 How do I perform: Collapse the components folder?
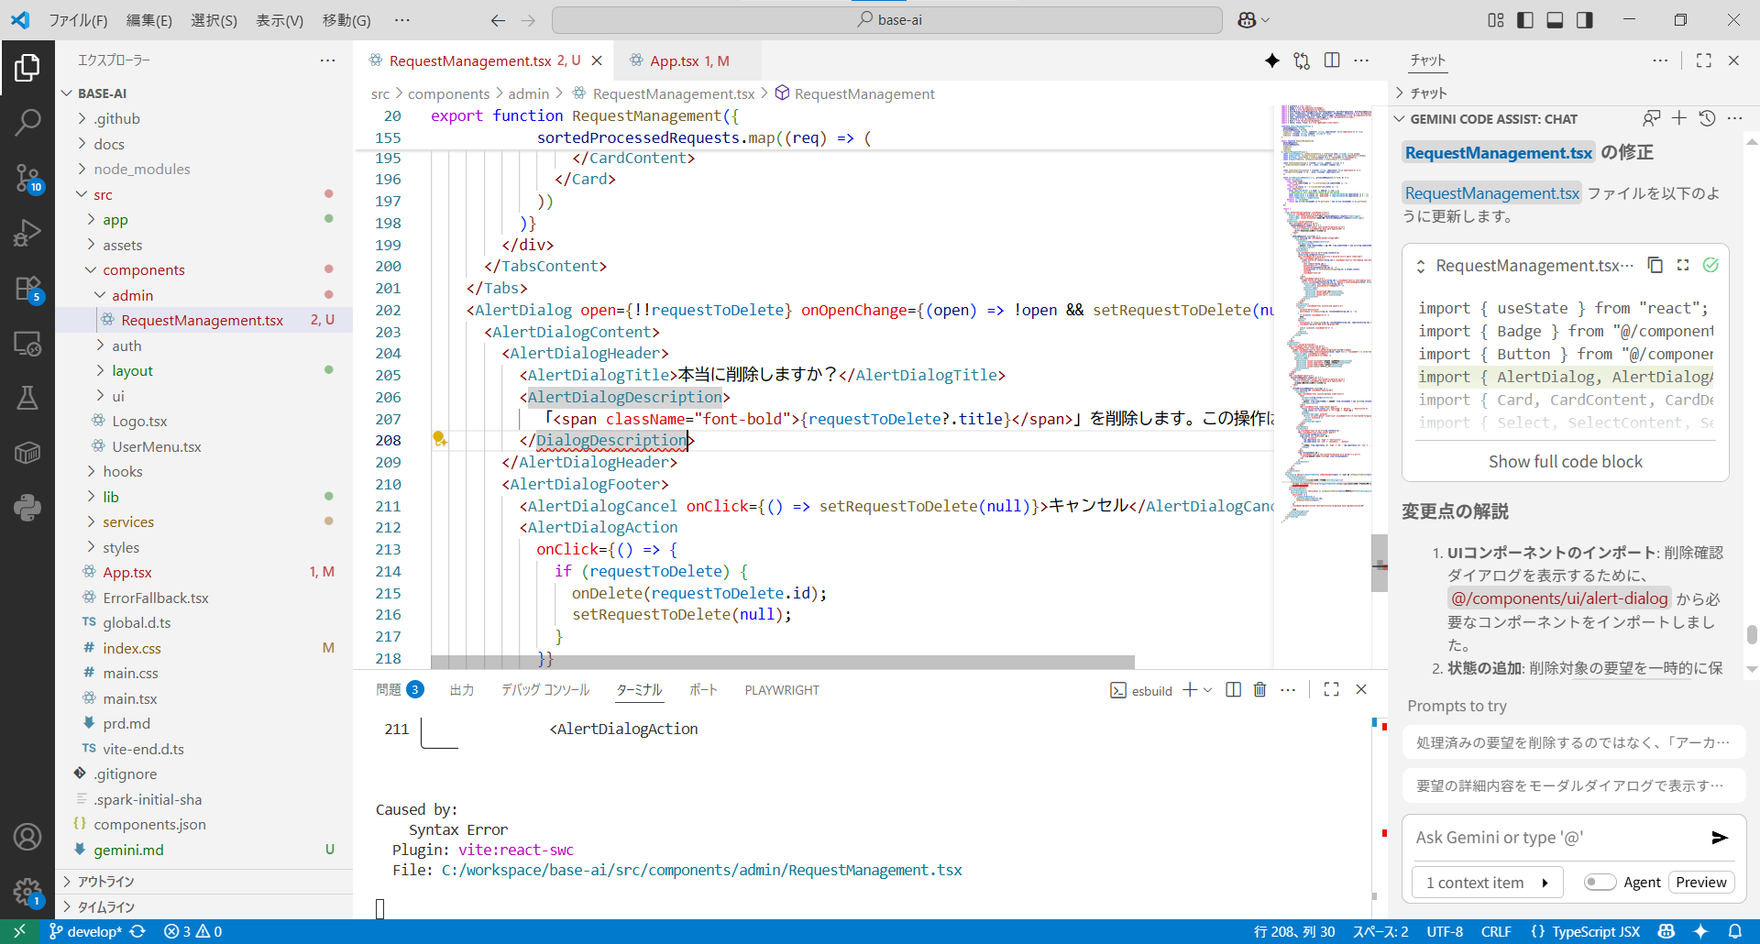(x=143, y=270)
